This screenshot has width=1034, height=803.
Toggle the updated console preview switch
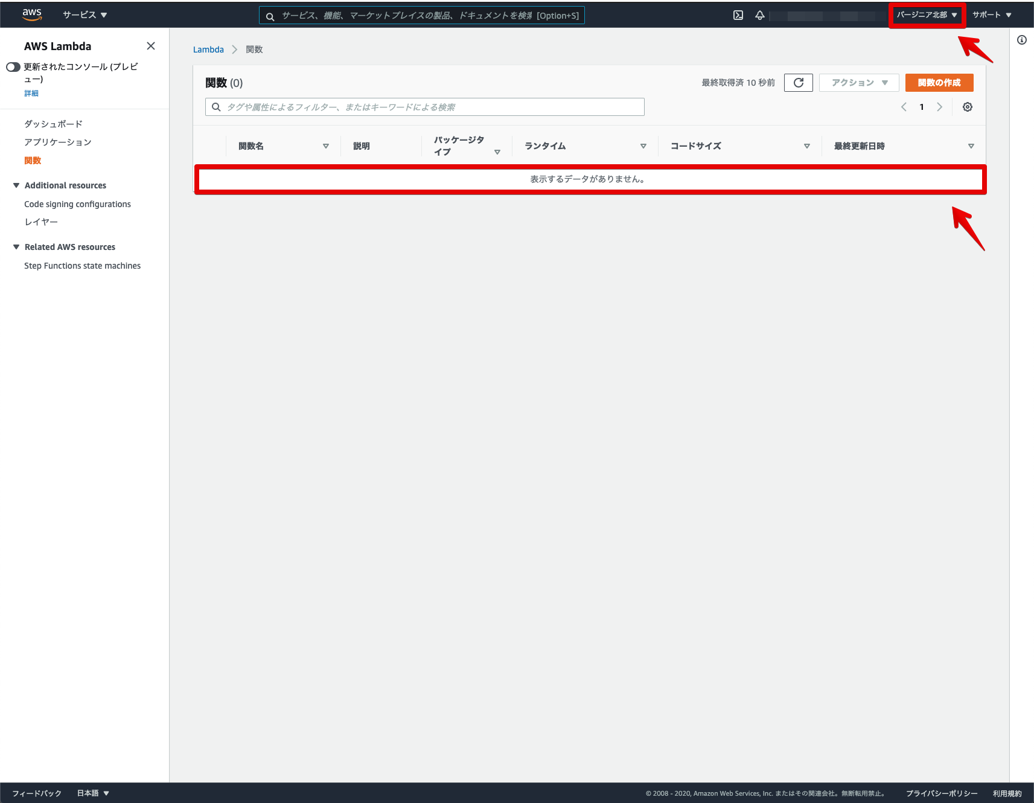coord(13,67)
